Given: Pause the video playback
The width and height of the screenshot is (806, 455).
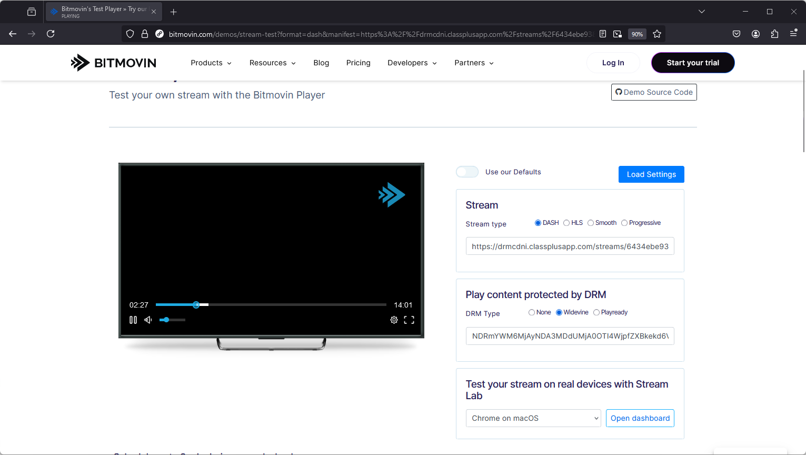Looking at the screenshot, I should (x=133, y=320).
